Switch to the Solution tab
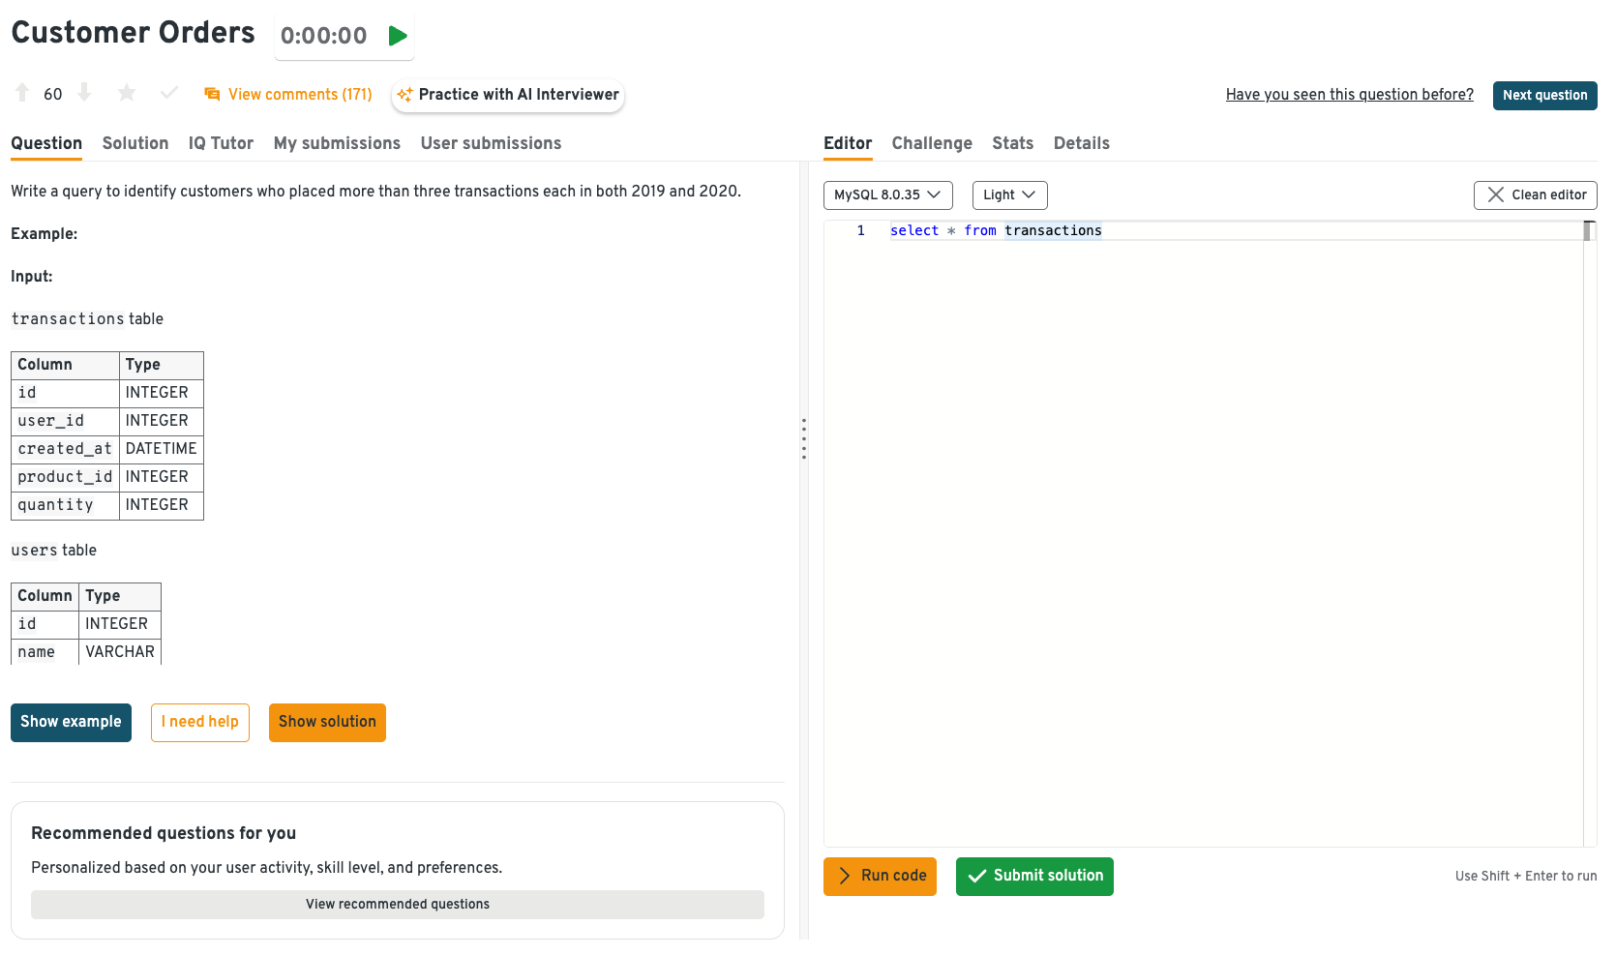 [x=135, y=143]
